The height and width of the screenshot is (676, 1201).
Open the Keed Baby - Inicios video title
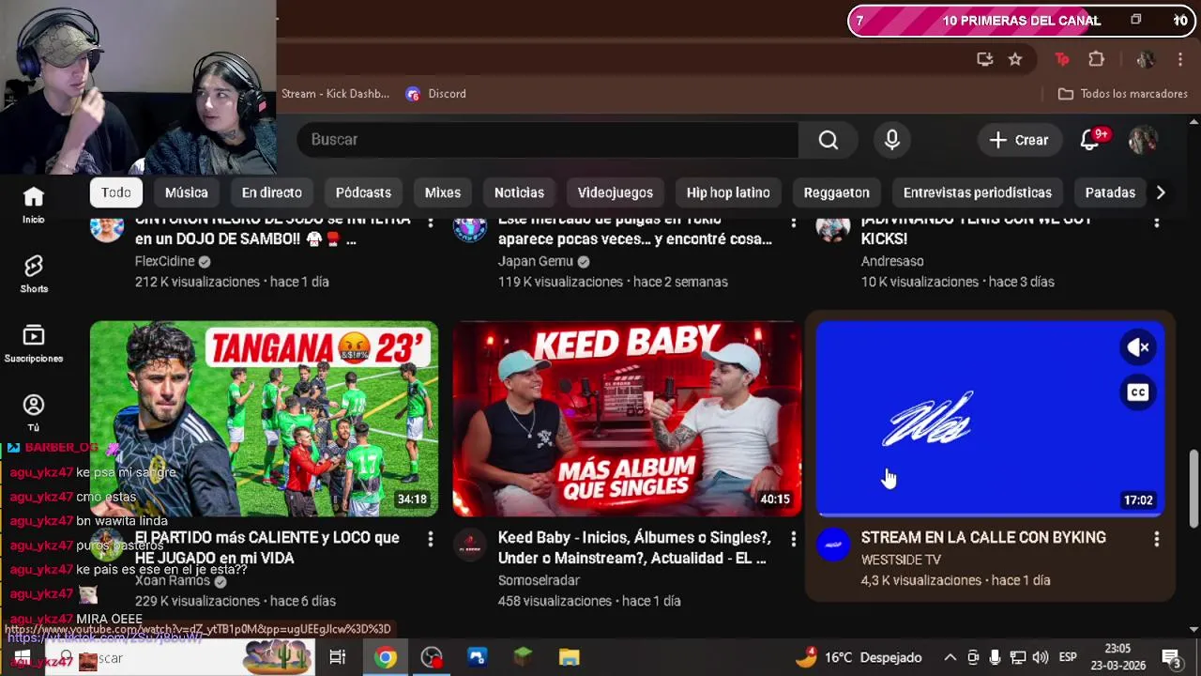(634, 547)
